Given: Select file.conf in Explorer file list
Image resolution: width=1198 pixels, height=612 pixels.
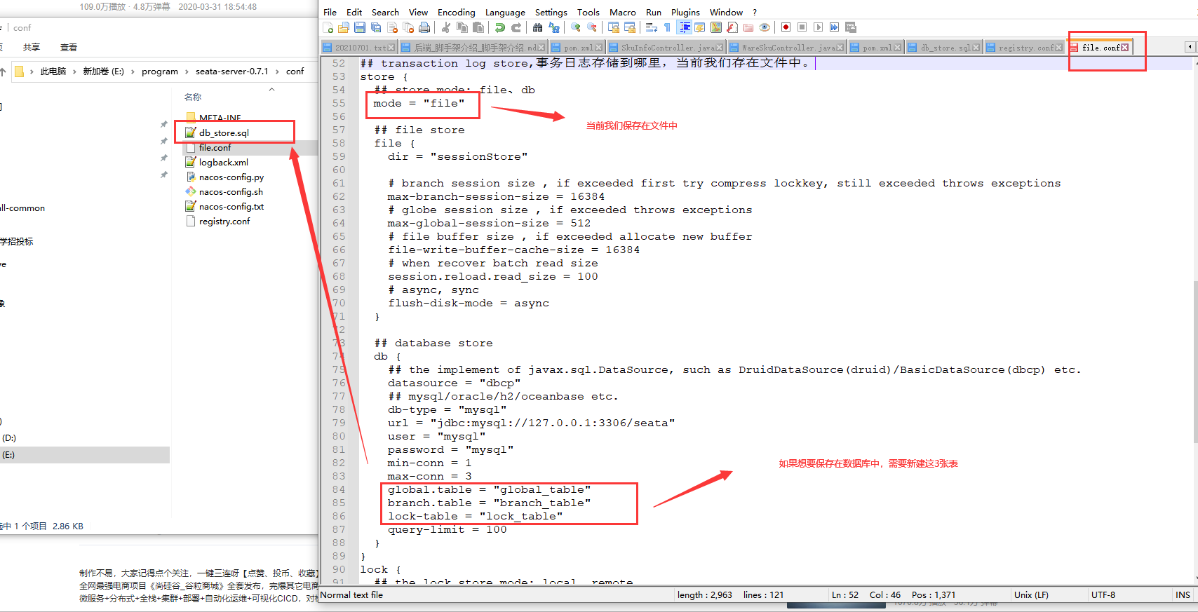Looking at the screenshot, I should pyautogui.click(x=215, y=147).
